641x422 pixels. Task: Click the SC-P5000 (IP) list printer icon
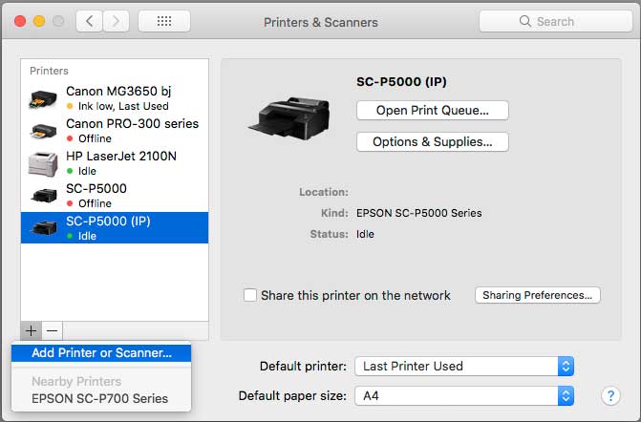coord(44,228)
